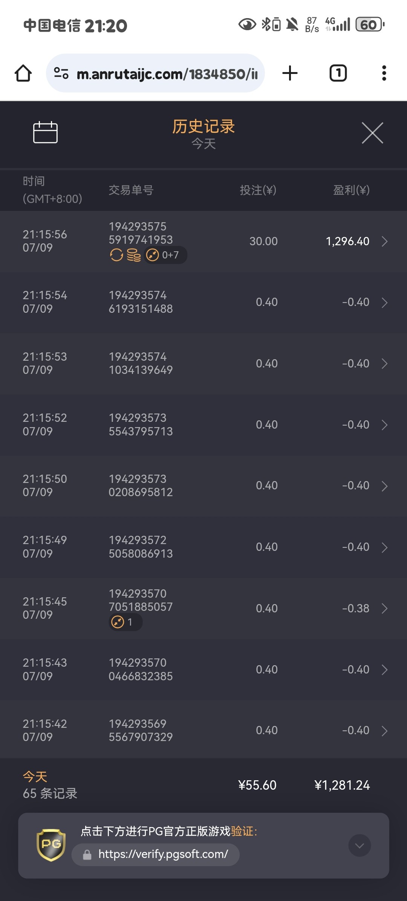Open the 21:15:45 record with -0.38 profit
The image size is (407, 901).
(x=384, y=608)
